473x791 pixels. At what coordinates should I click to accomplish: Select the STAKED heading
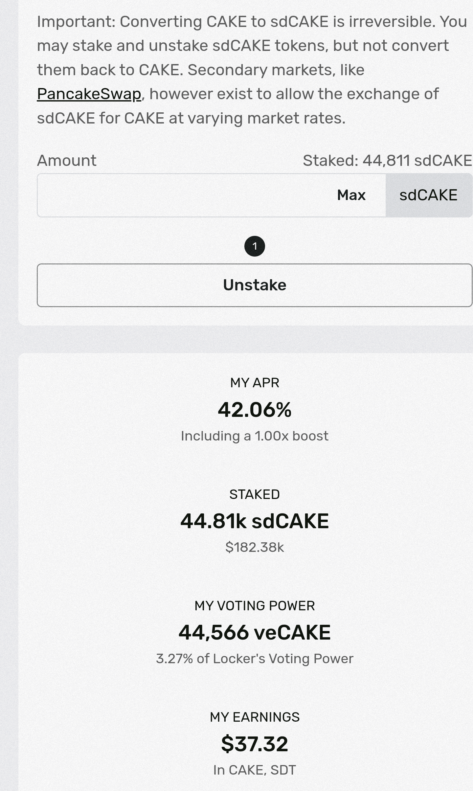[255, 494]
